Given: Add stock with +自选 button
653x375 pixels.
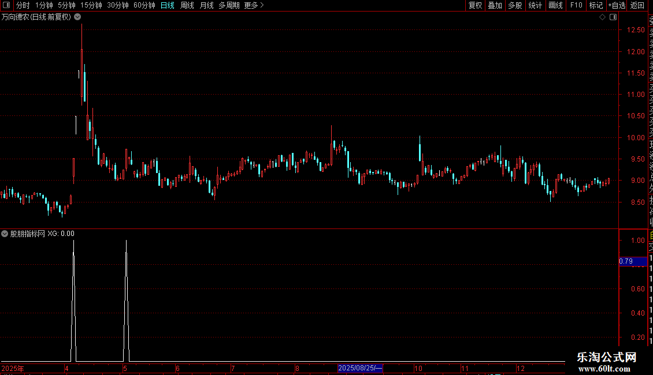Looking at the screenshot, I should [x=617, y=5].
